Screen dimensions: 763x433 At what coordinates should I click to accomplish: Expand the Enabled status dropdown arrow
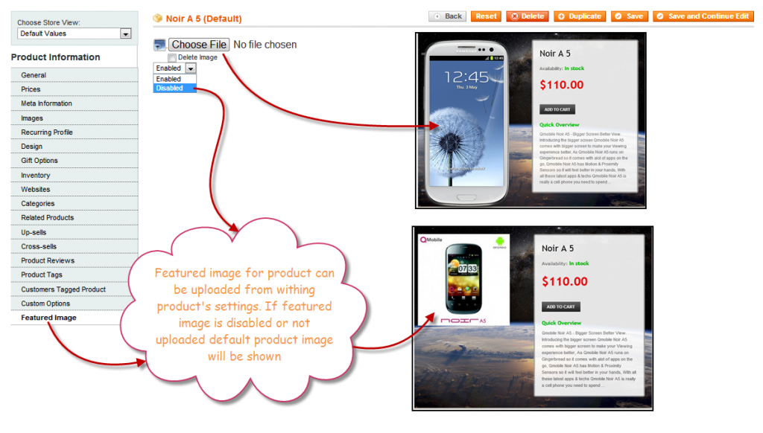click(191, 68)
